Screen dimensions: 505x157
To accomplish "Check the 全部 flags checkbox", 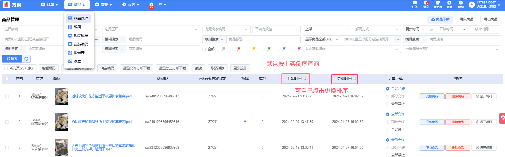I will 204,49.
